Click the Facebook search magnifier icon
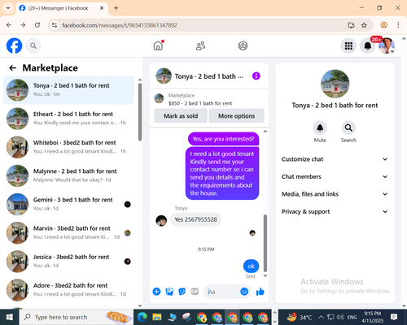This screenshot has height=325, width=407. 33,45
